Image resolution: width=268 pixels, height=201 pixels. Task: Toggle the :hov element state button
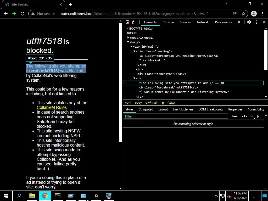234,116
